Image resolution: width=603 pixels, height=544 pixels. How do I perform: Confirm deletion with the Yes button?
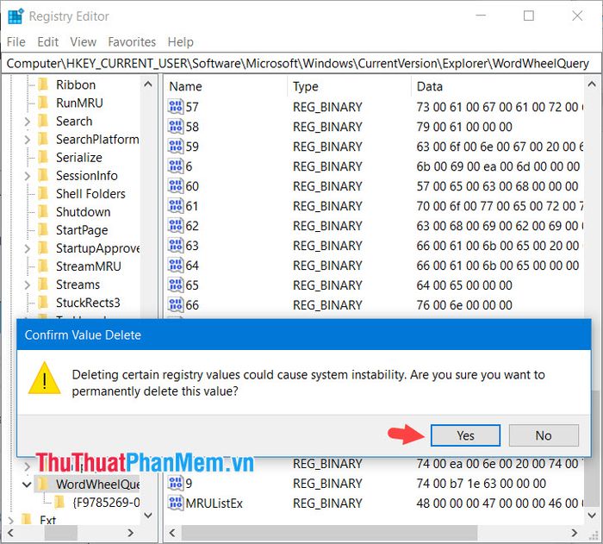tap(465, 435)
